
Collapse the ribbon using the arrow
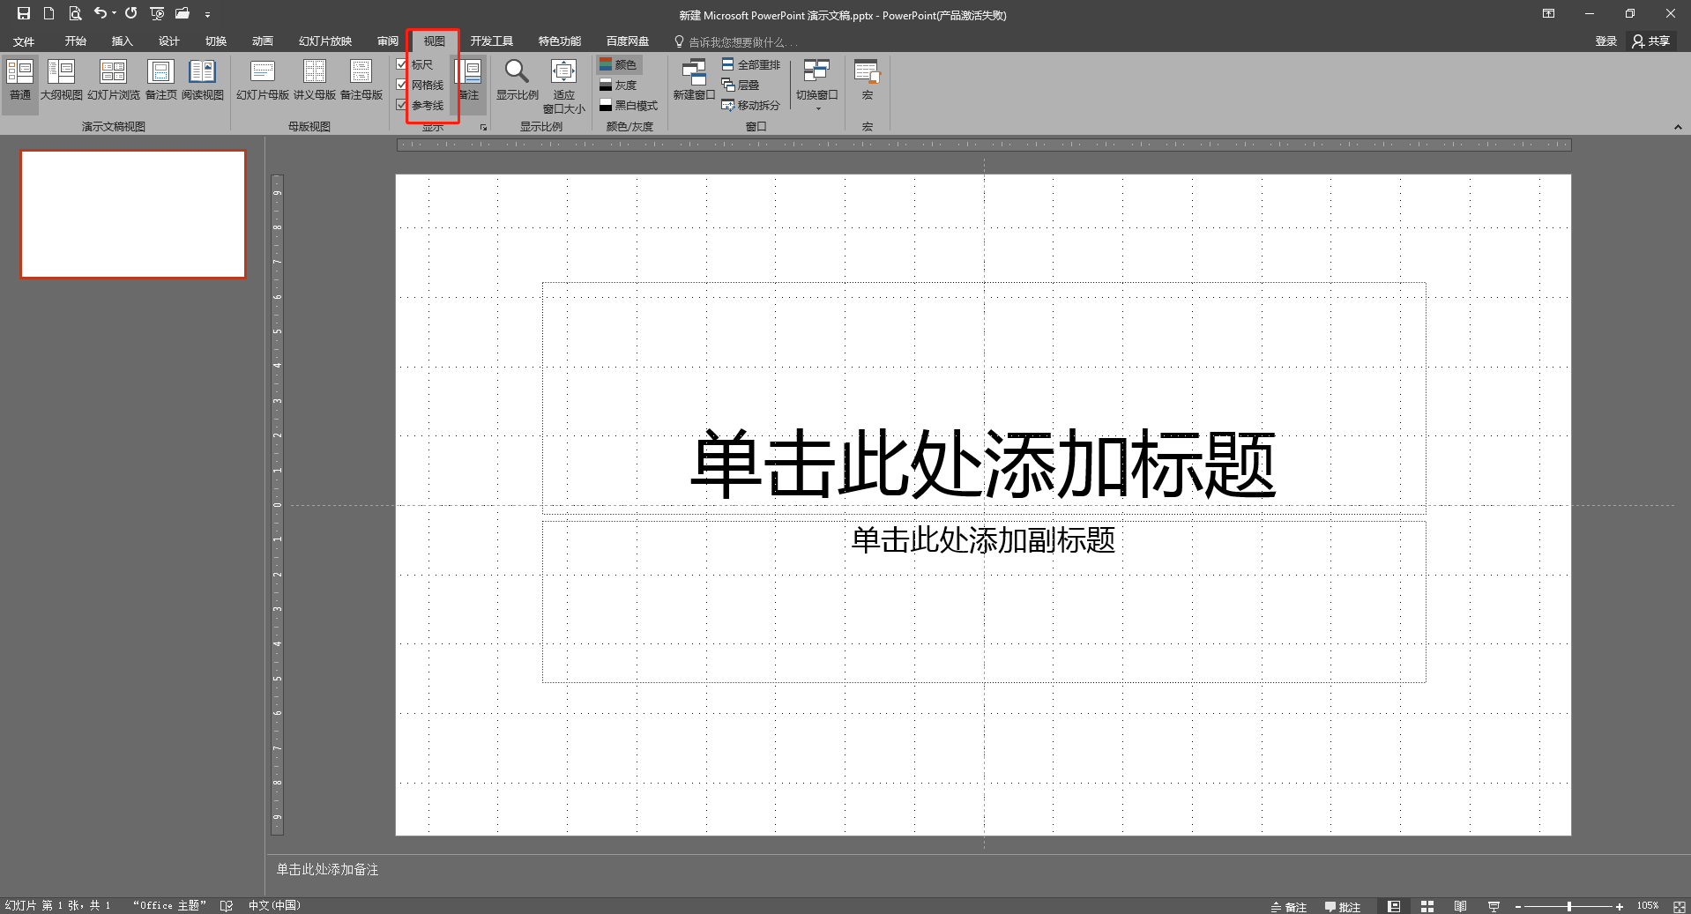[x=1678, y=127]
